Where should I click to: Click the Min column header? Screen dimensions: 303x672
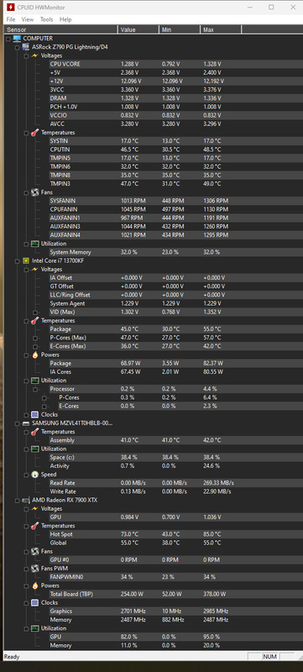point(180,29)
